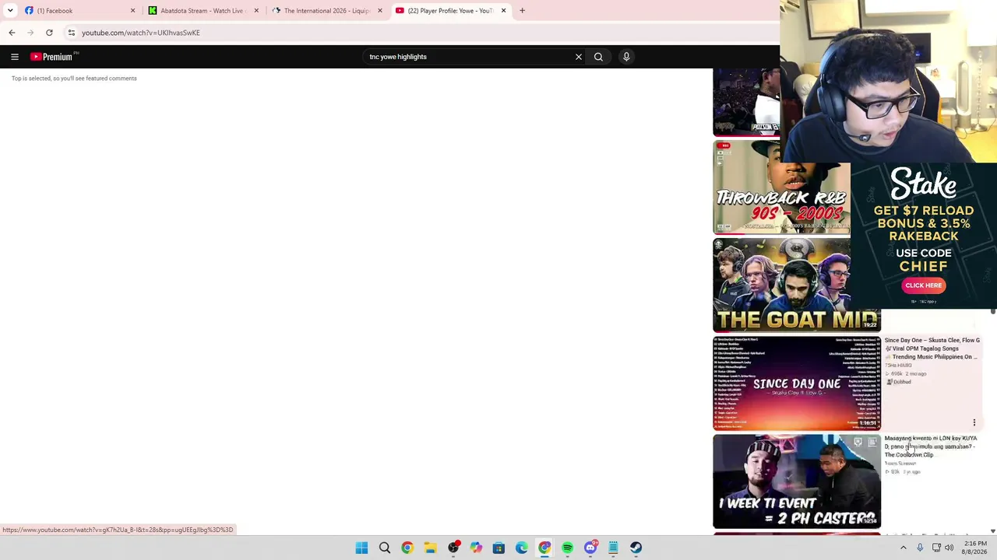Open a new browser tab

click(522, 11)
